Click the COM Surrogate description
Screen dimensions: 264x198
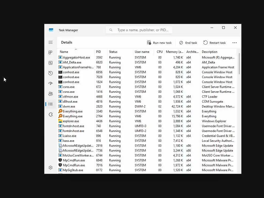tap(212, 101)
